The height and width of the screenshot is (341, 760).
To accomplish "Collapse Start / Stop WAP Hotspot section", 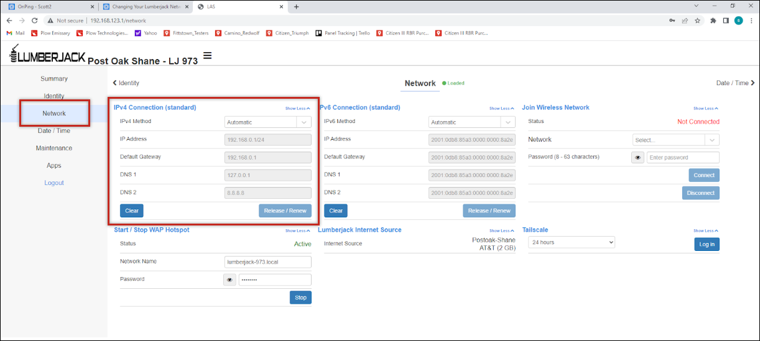I will [x=297, y=231].
